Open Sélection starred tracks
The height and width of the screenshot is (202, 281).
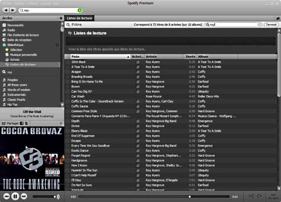16,50
